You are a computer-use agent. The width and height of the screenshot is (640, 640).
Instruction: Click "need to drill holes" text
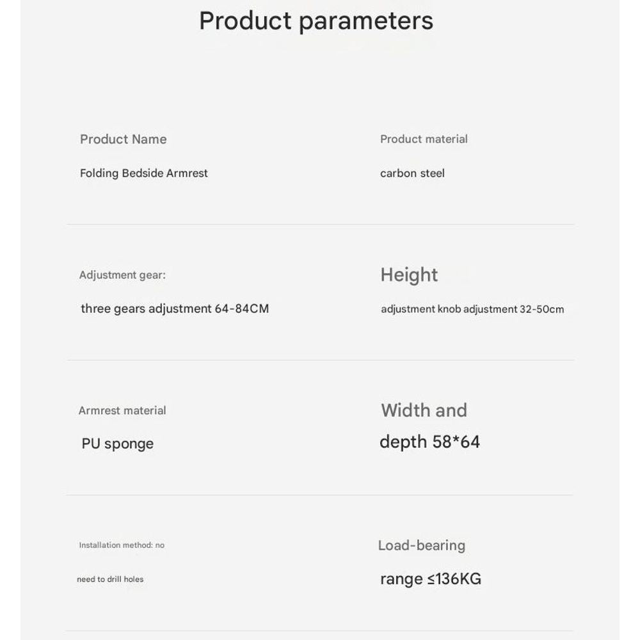(110, 579)
